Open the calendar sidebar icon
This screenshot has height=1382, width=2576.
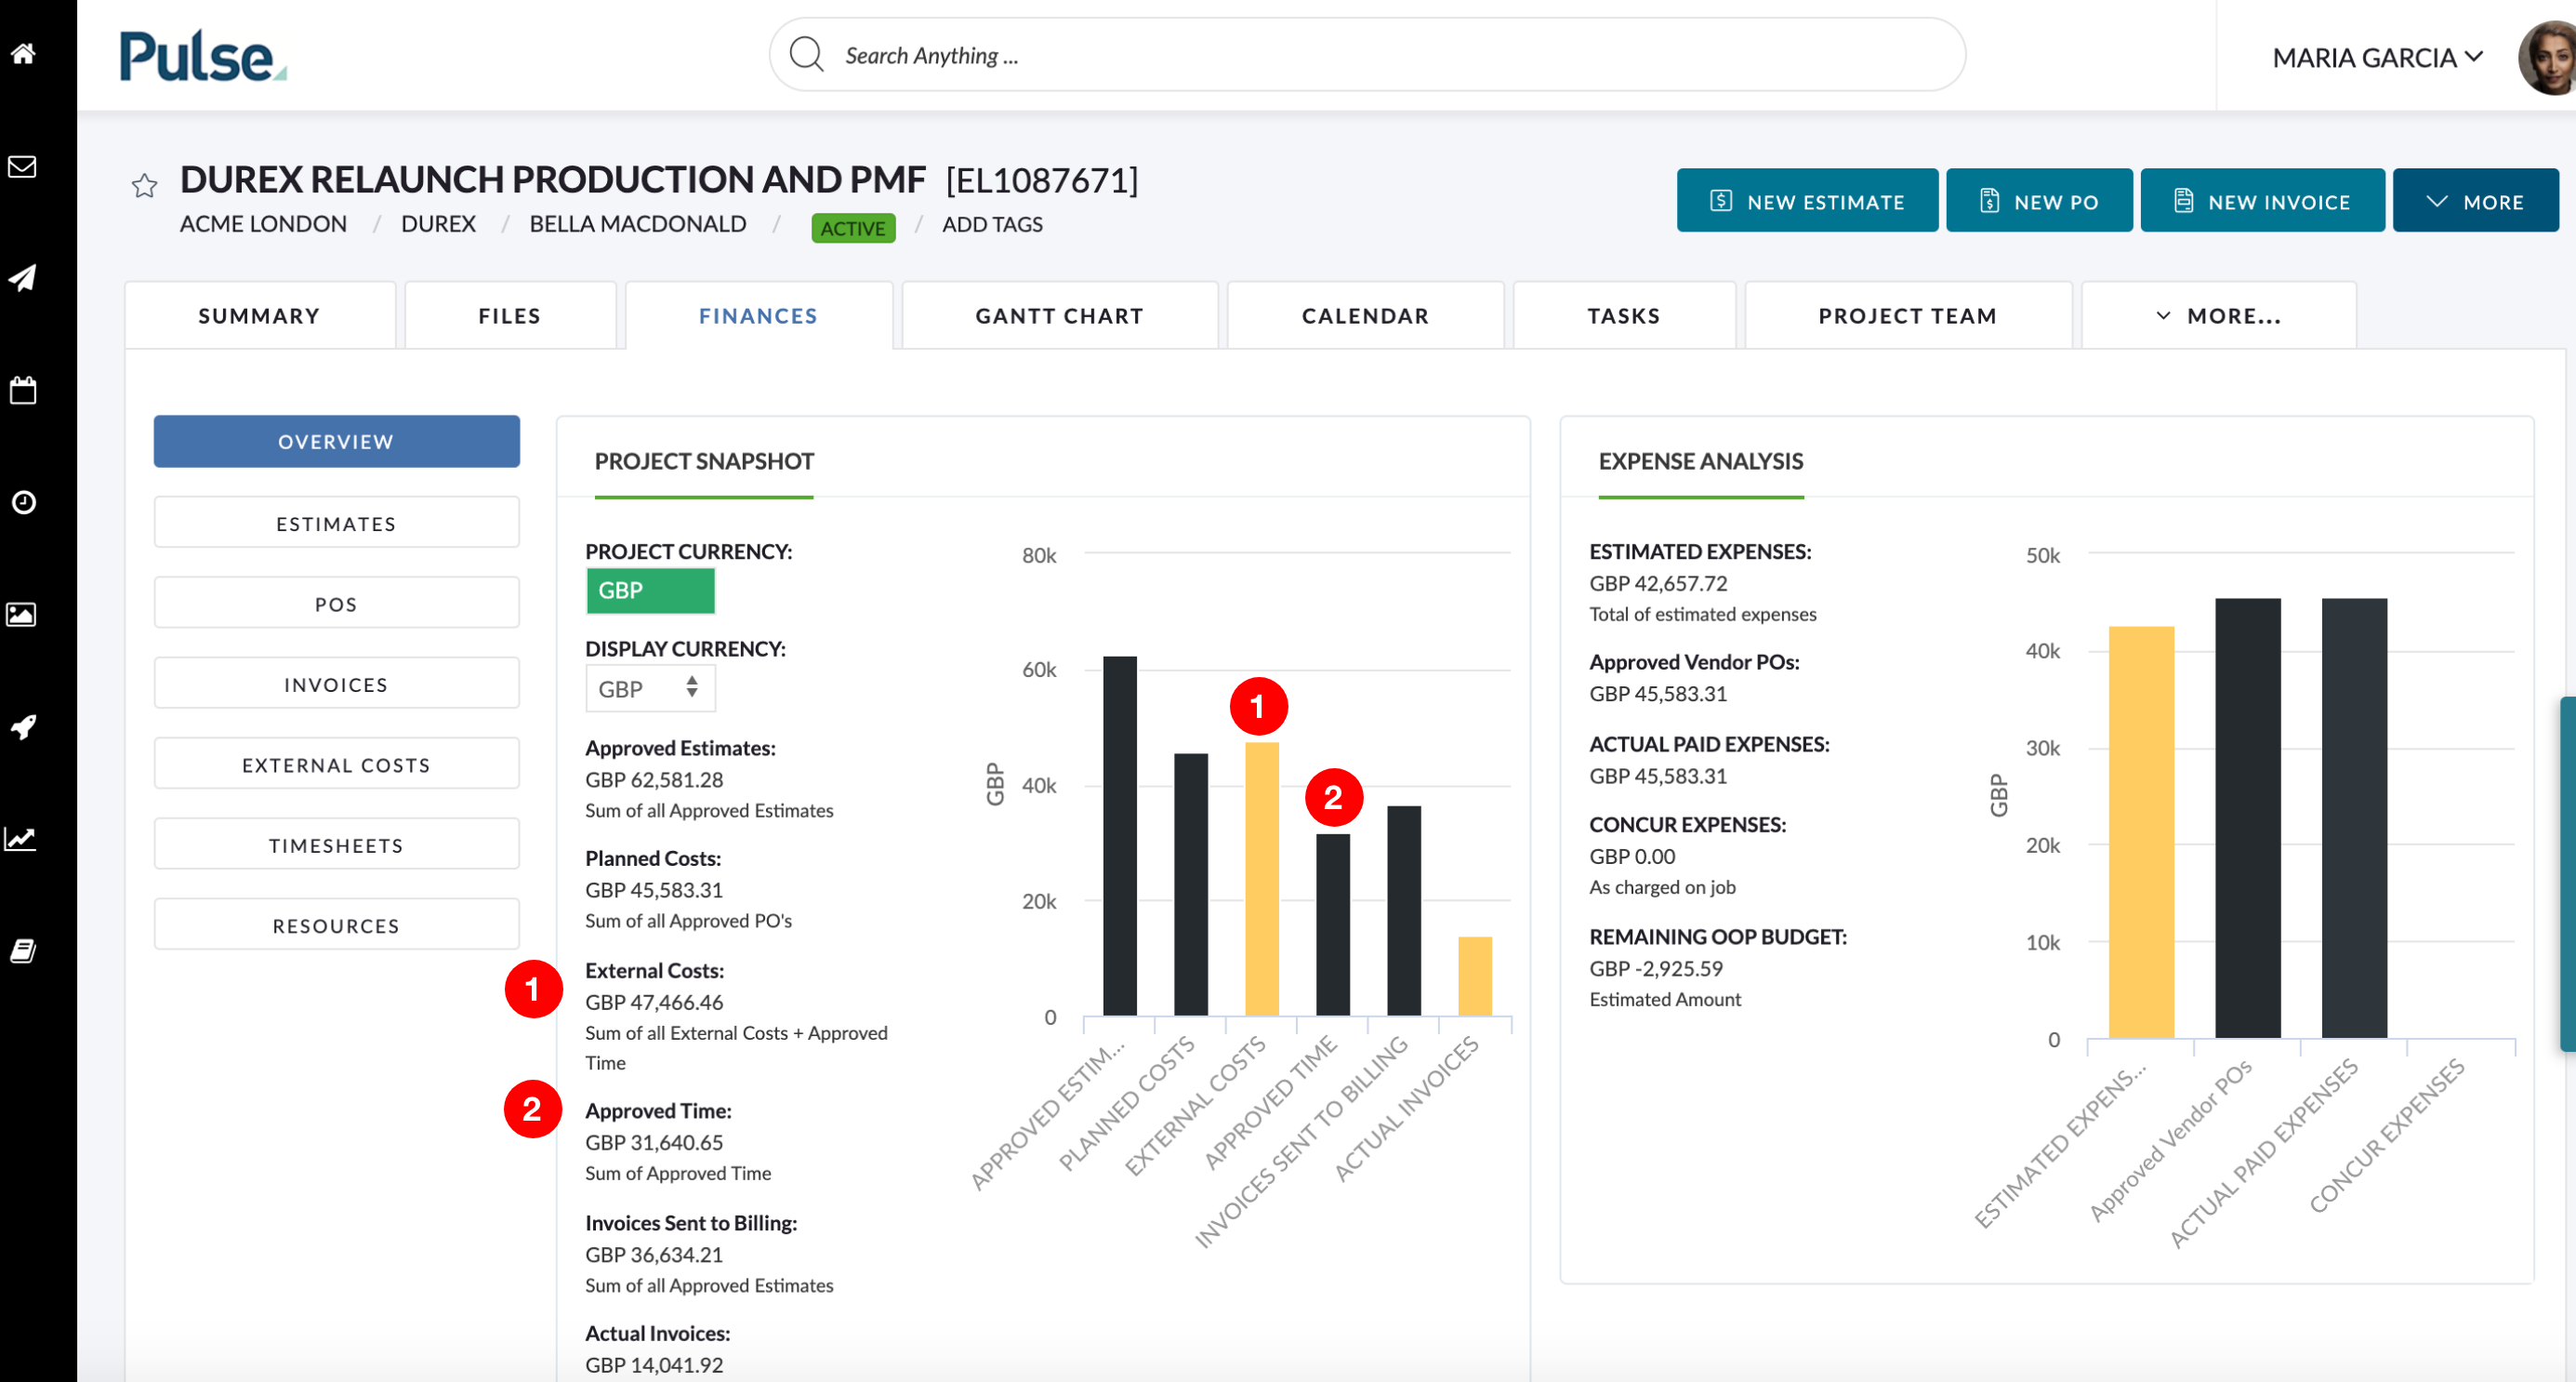(x=23, y=390)
